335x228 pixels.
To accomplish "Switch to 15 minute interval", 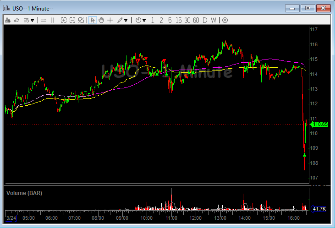I will [179, 20].
